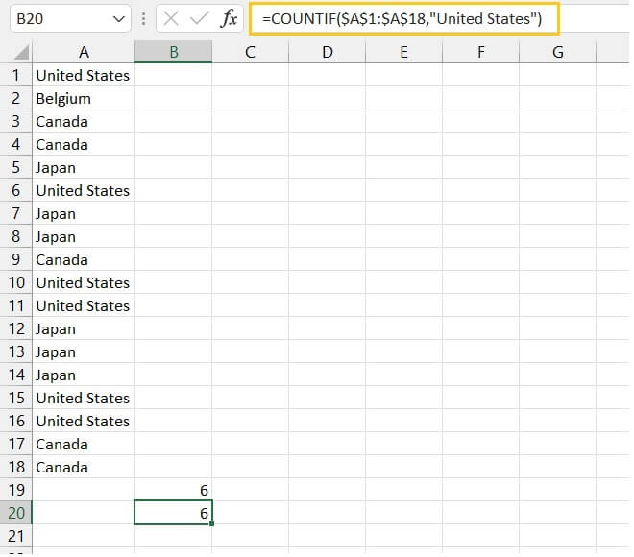Select cell A5 containing Japan
Viewport: 634px width, 557px height.
(84, 167)
